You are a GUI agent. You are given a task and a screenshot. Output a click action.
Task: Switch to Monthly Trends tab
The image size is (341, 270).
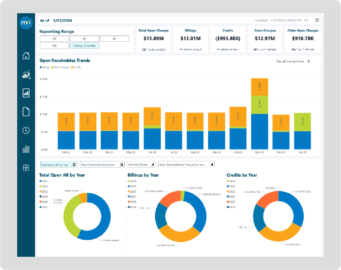141,165
